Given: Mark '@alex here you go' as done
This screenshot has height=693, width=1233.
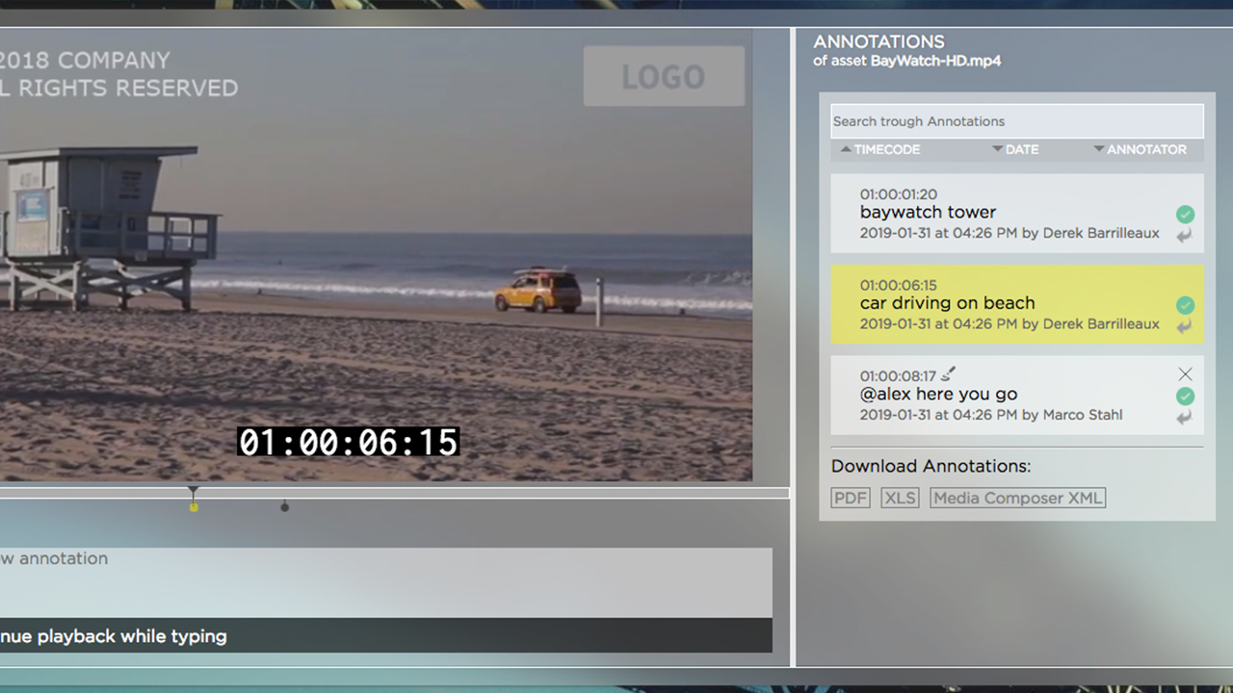Looking at the screenshot, I should [x=1185, y=396].
